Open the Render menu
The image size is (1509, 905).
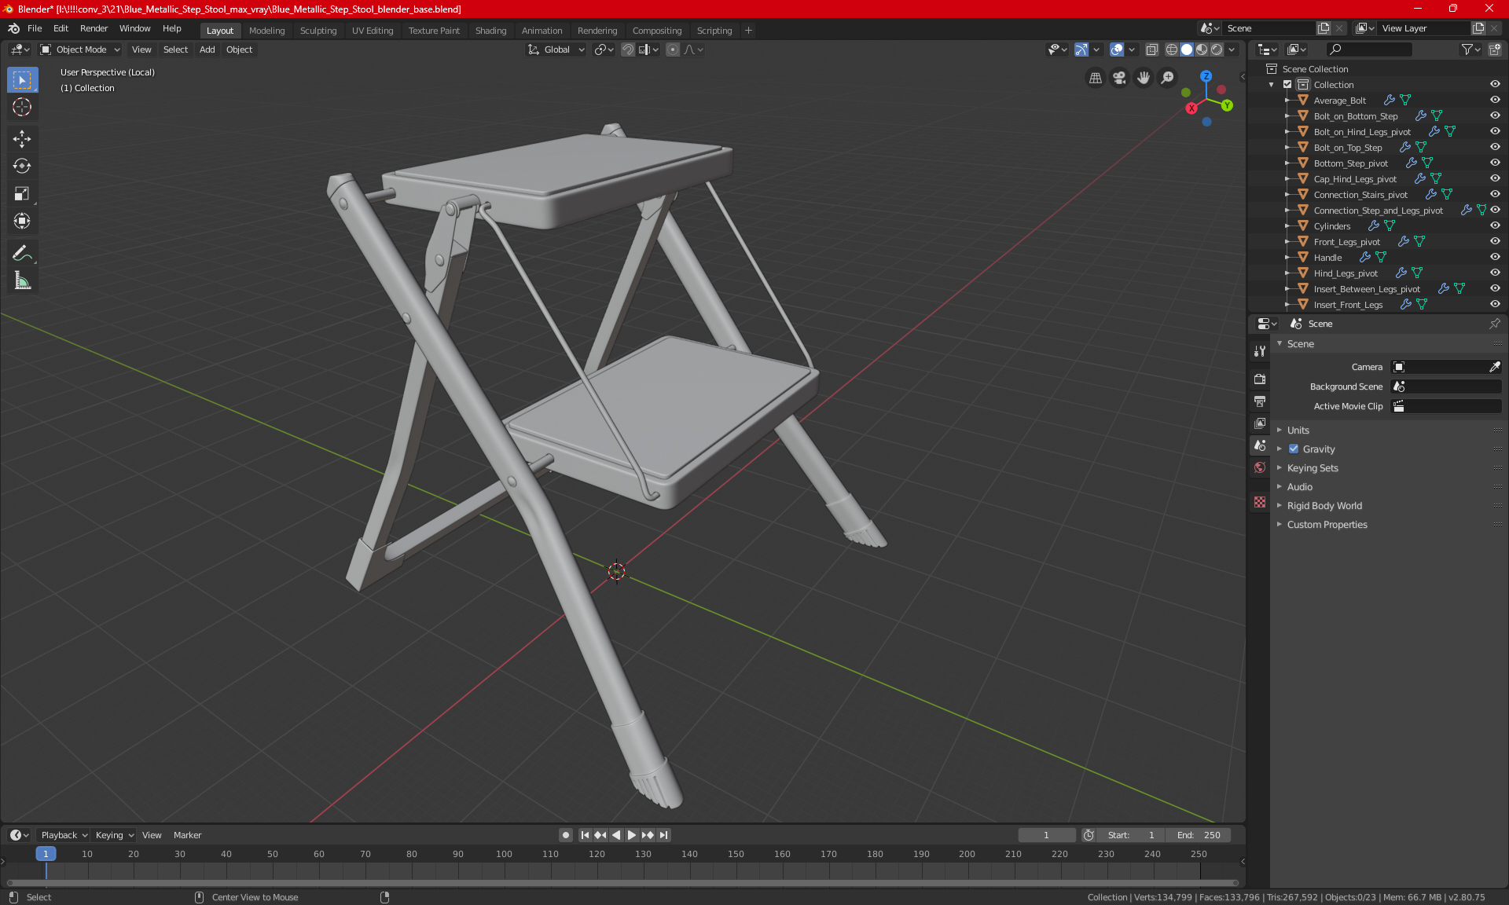click(x=94, y=28)
